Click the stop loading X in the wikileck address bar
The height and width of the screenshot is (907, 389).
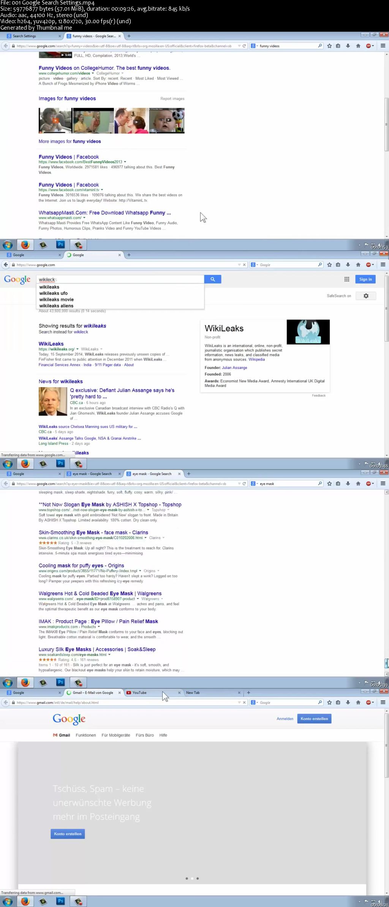[244, 265]
